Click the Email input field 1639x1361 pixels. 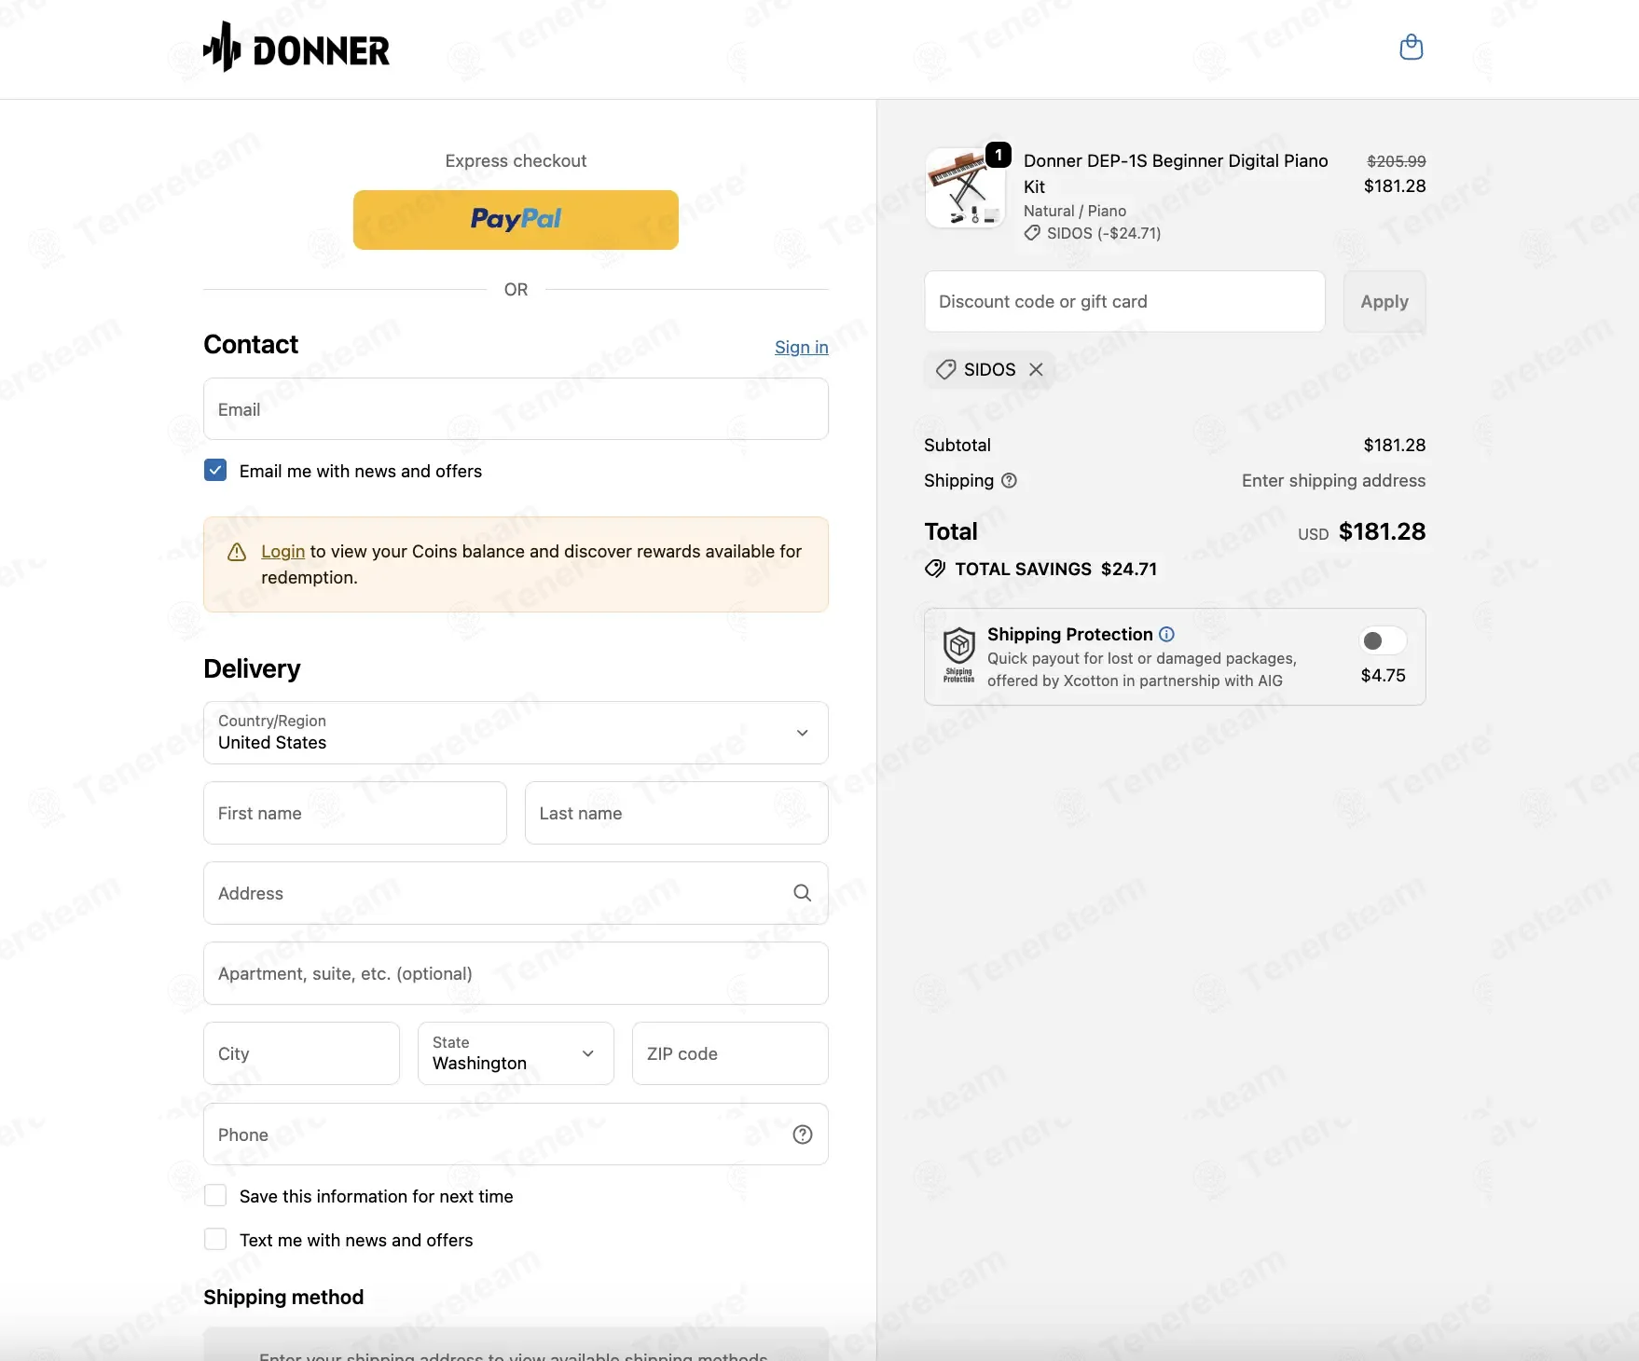(516, 409)
